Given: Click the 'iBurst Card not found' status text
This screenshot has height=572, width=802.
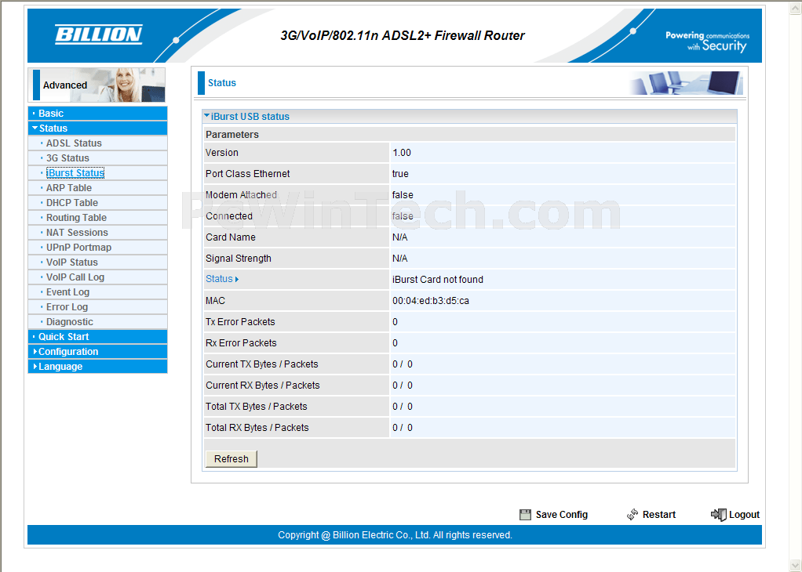Looking at the screenshot, I should 438,280.
